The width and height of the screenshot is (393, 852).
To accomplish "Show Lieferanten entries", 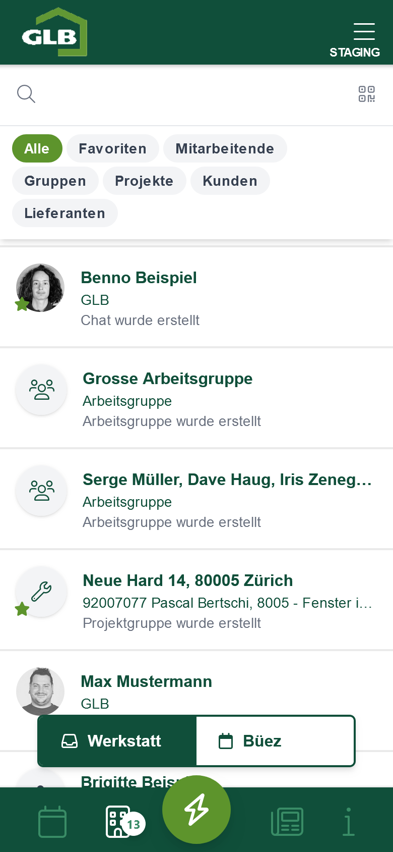I will tap(64, 214).
